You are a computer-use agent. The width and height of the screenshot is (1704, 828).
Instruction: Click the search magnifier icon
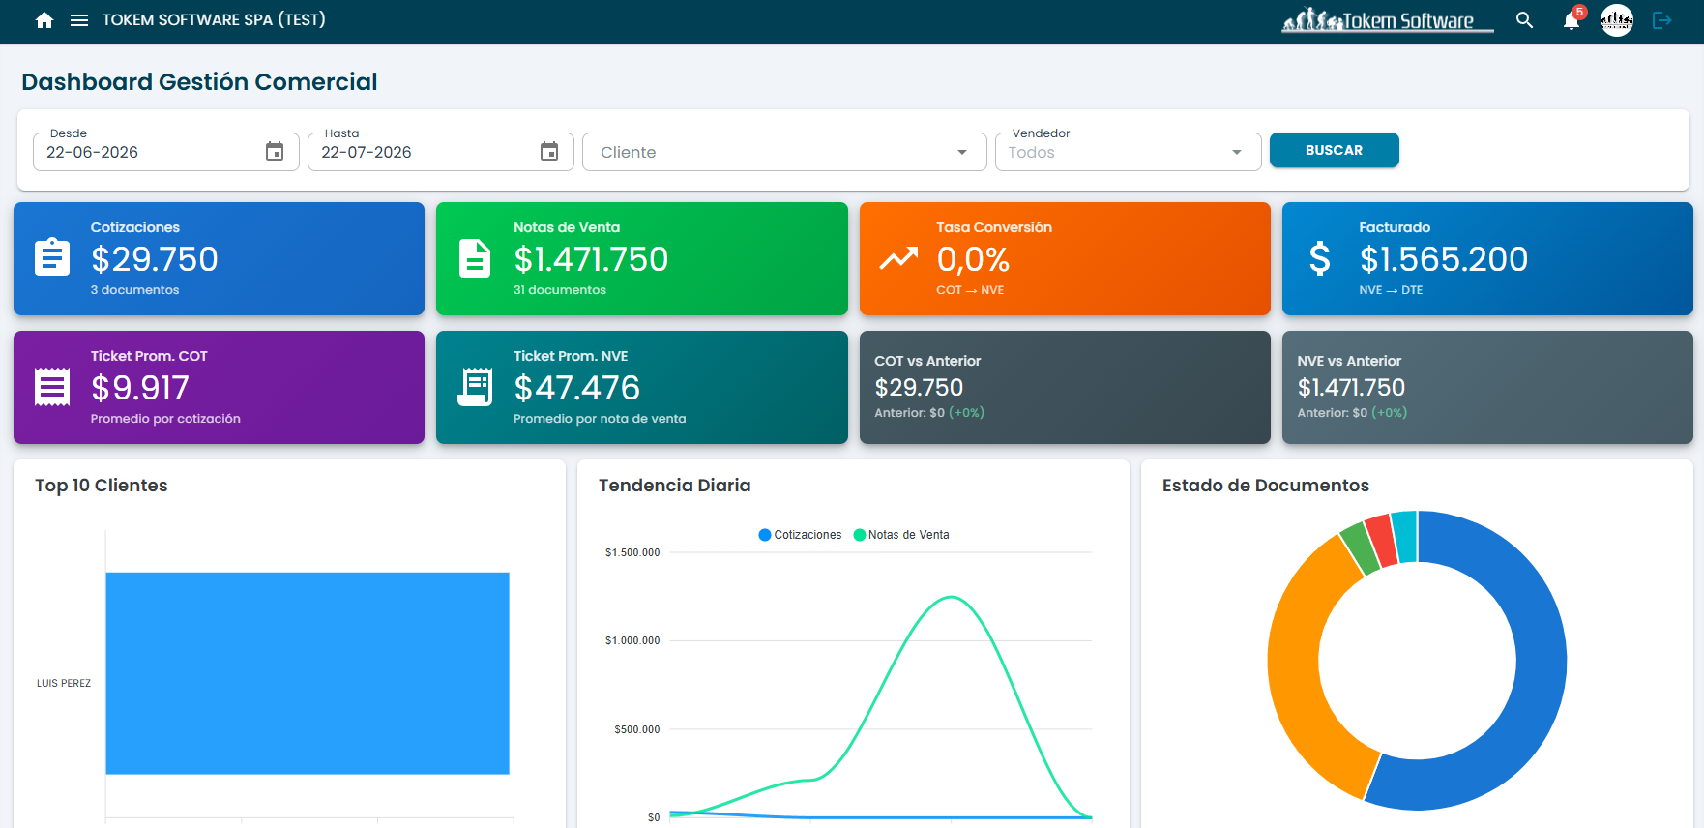(1524, 20)
